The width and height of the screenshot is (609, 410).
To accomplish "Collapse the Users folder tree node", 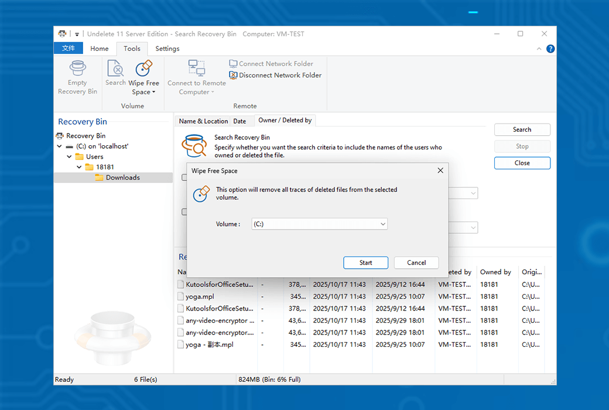I will [x=69, y=157].
